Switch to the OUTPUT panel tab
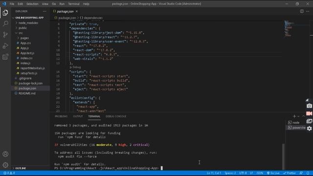The width and height of the screenshot is (313, 176). tap(78, 116)
